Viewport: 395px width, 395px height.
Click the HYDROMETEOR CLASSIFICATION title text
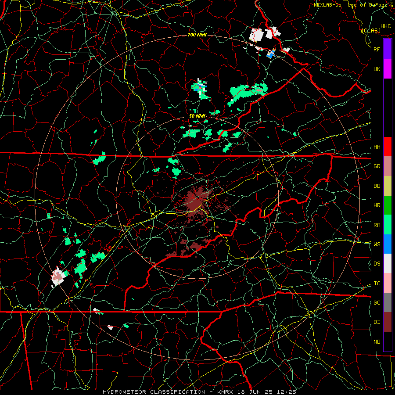(154, 392)
